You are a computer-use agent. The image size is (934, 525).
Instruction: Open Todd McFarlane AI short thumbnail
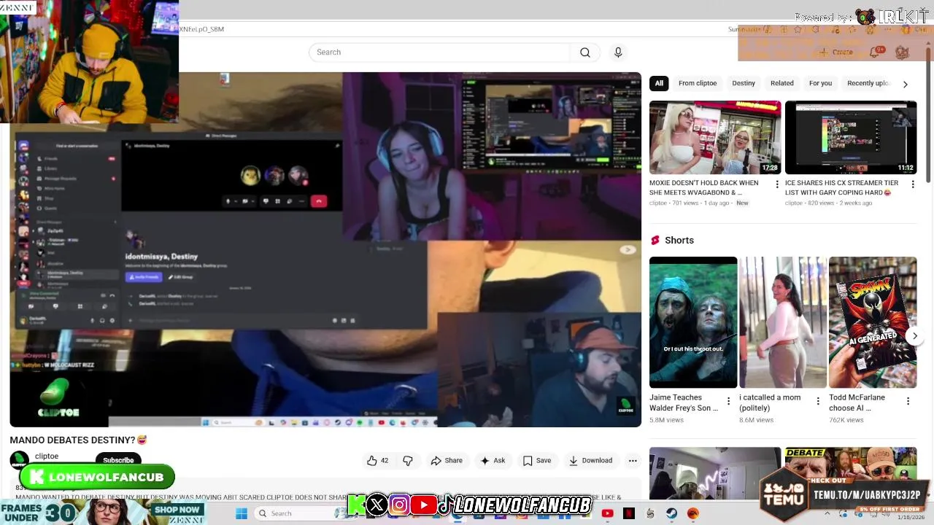point(873,322)
